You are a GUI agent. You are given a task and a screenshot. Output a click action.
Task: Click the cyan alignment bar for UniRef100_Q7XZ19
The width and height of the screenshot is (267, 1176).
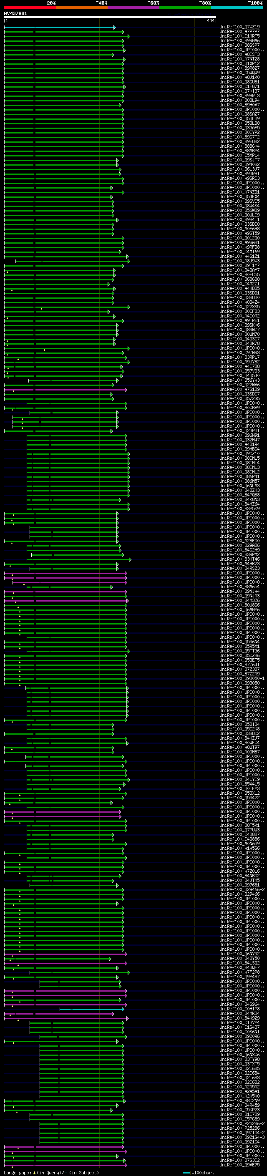pyautogui.click(x=59, y=27)
